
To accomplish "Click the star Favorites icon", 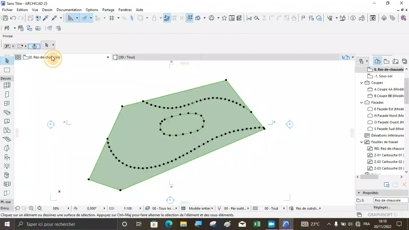I will click(224, 18).
